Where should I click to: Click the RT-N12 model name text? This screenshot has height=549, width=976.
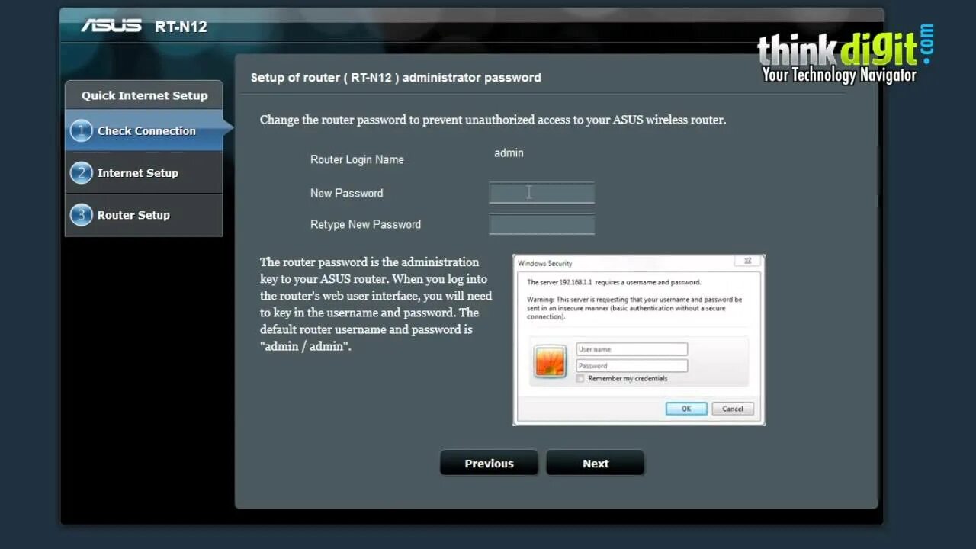[x=181, y=27]
